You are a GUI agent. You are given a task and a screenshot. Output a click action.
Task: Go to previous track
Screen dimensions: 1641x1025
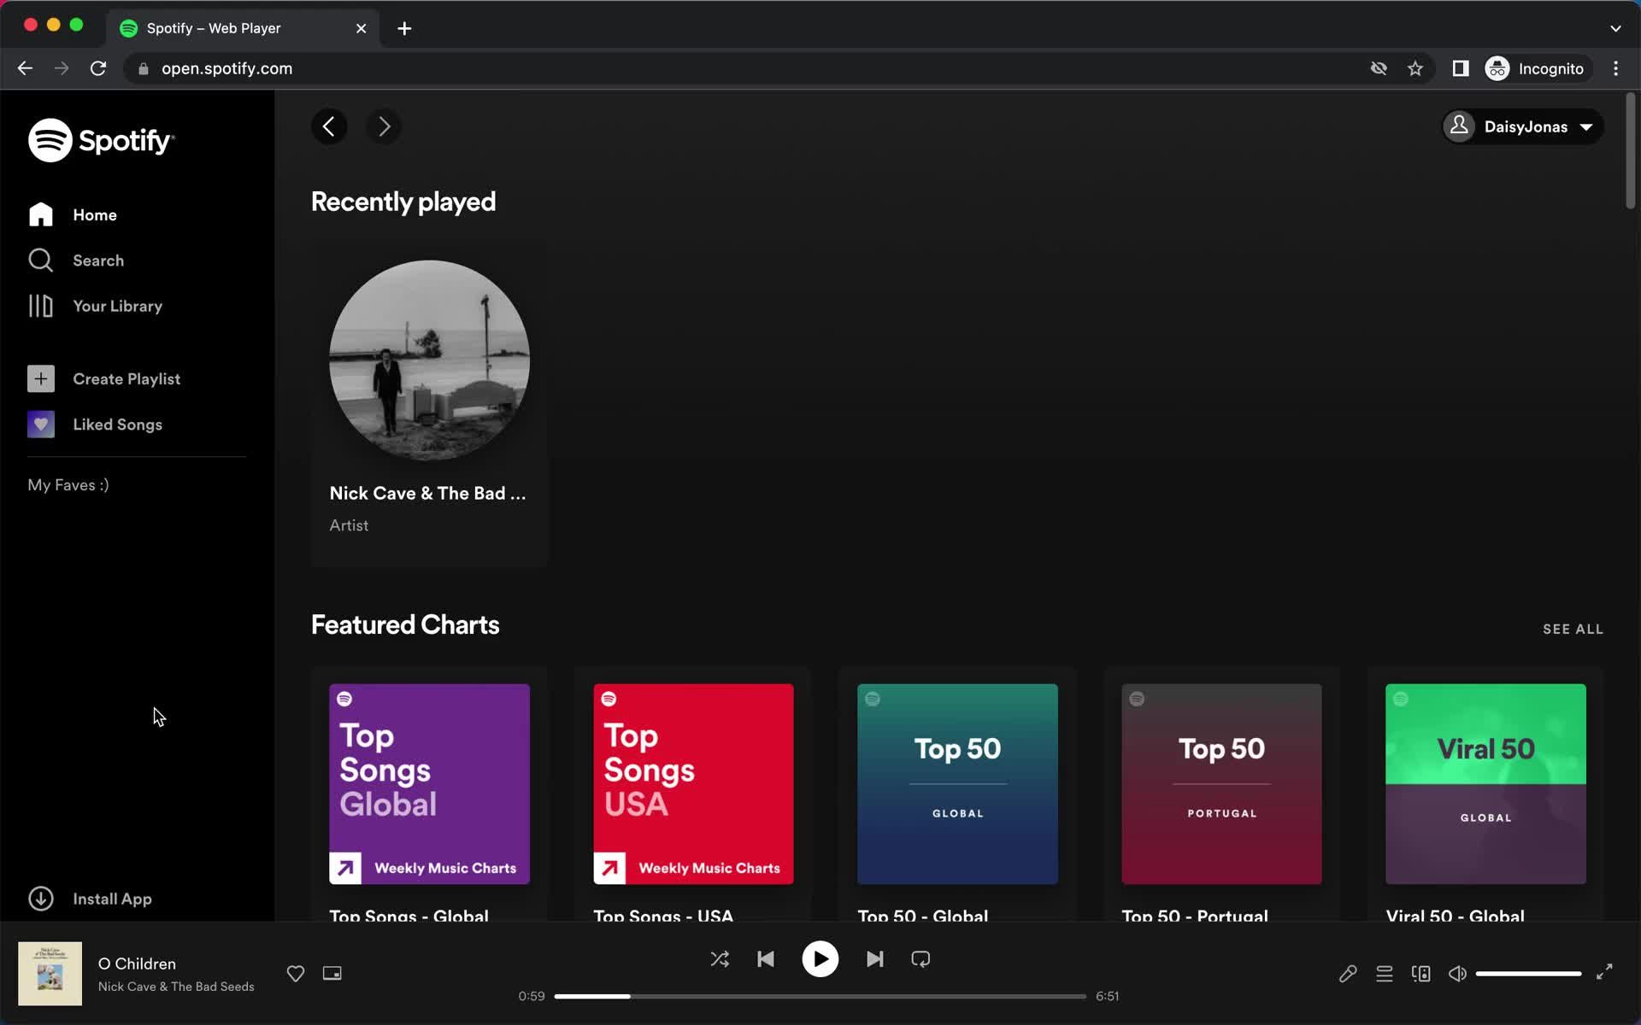[766, 959]
